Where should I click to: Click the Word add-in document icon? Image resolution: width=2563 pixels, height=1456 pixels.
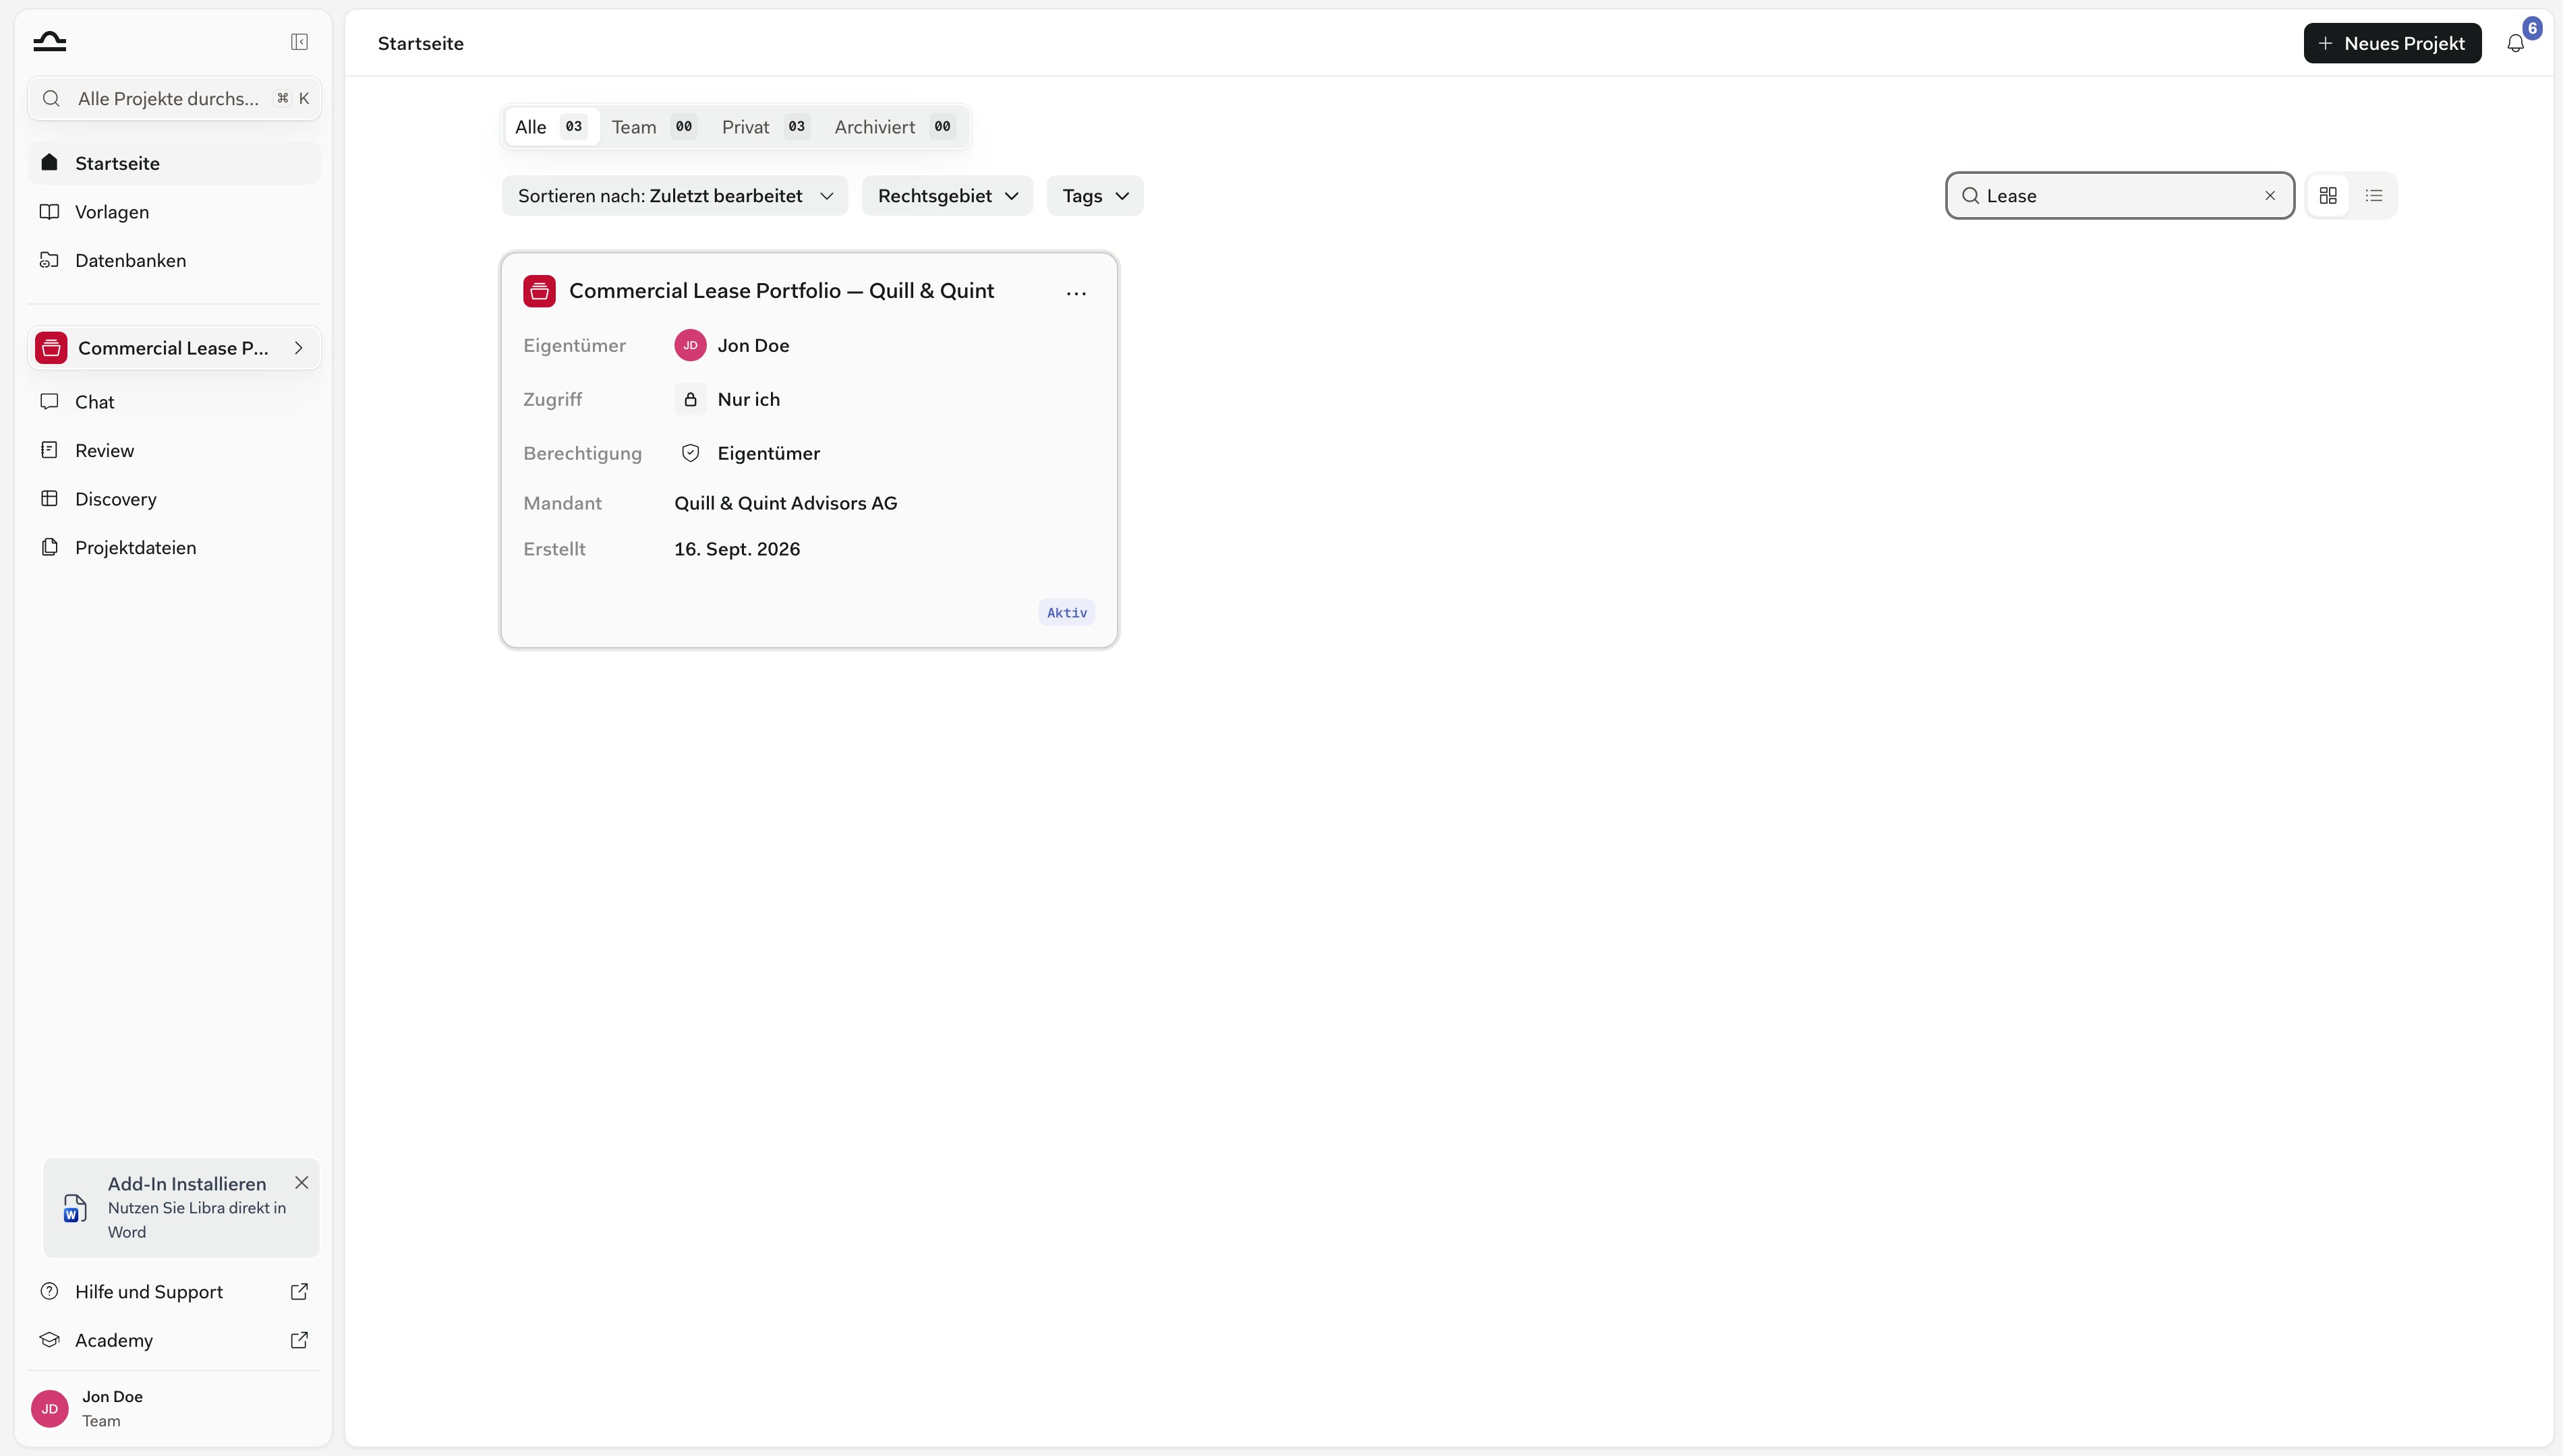click(74, 1208)
